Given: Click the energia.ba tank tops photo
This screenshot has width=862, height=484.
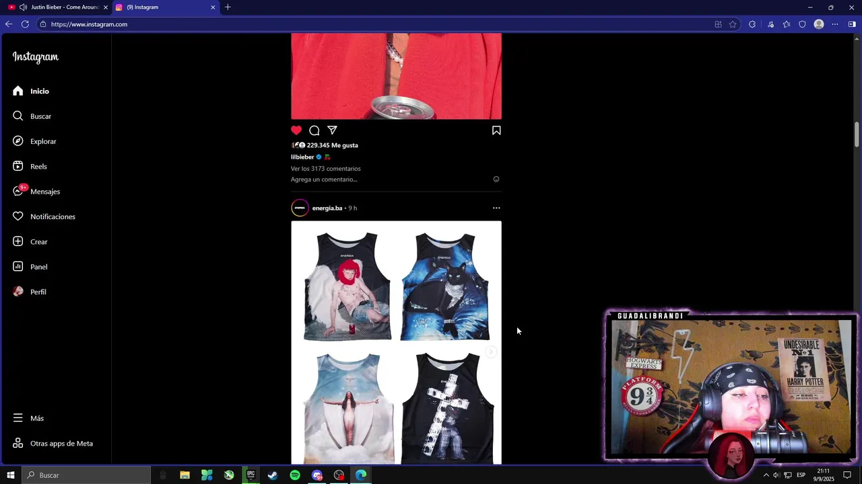Looking at the screenshot, I should [x=396, y=343].
